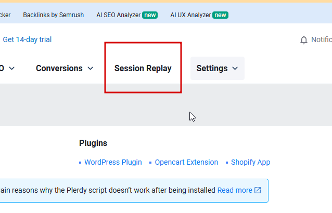Click the square bullet before WordPress Plugin

point(80,163)
